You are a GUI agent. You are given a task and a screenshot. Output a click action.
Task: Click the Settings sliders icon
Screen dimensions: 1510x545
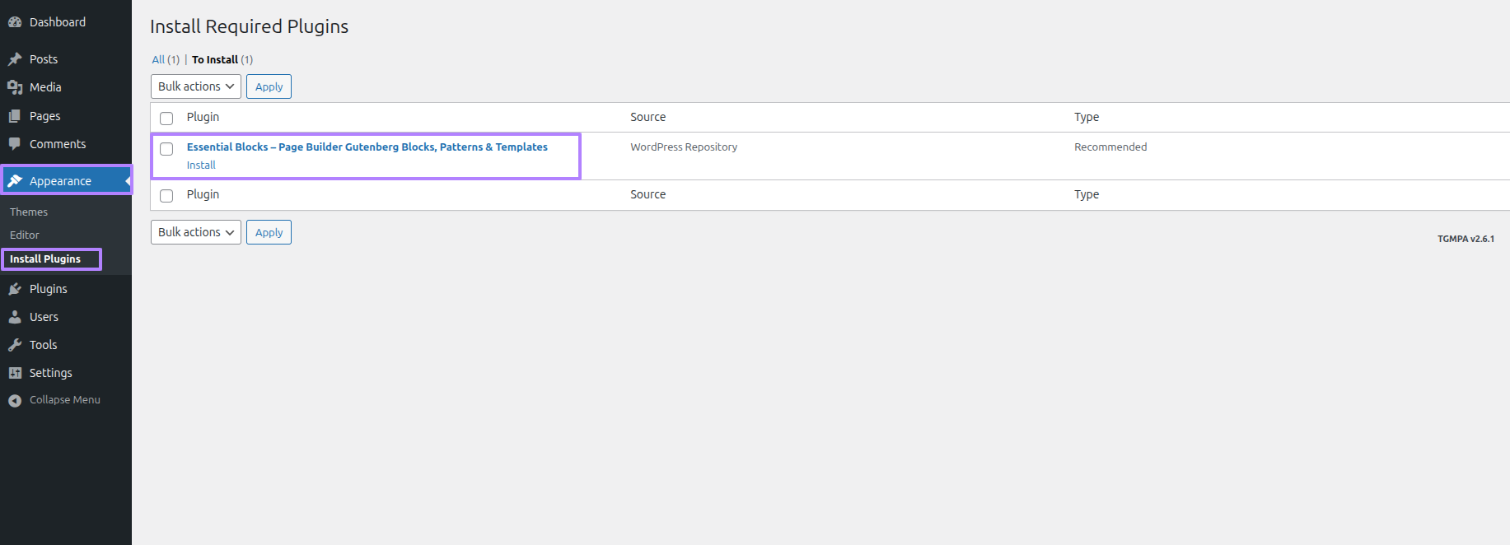tap(15, 373)
